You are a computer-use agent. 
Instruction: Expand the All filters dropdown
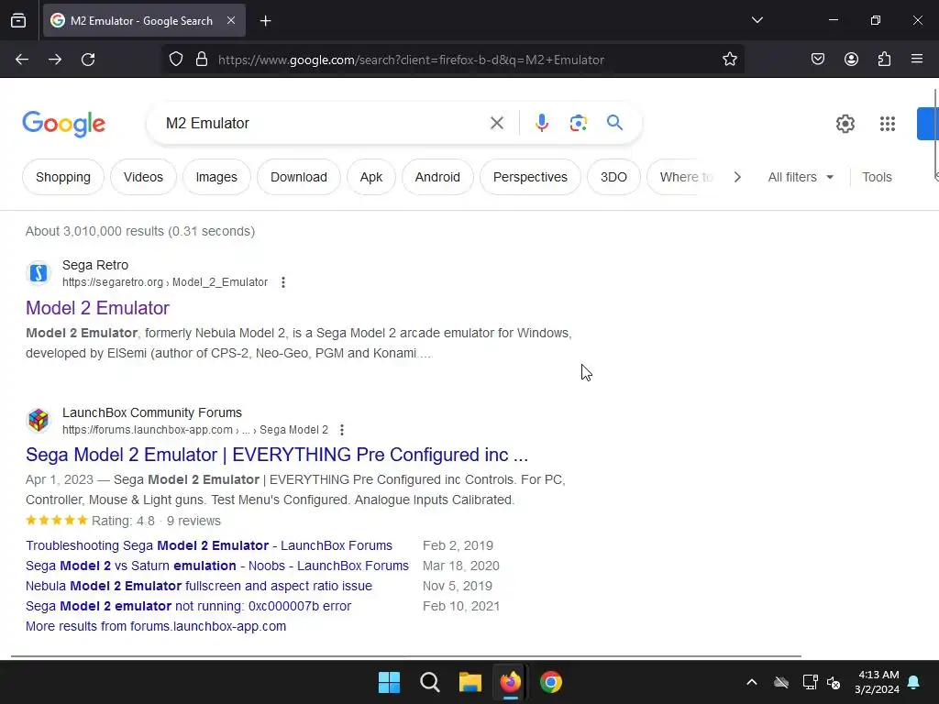[x=801, y=177]
